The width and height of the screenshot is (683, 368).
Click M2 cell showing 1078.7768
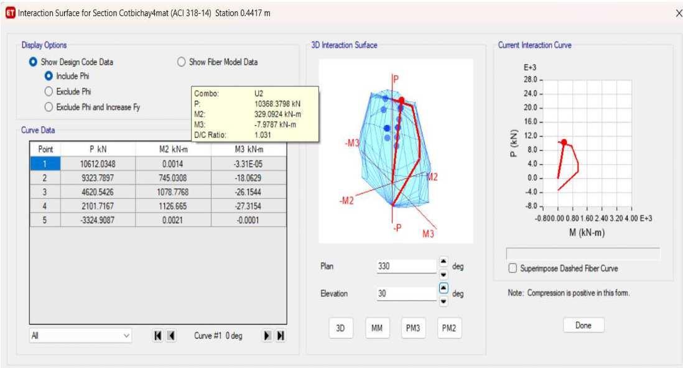174,191
